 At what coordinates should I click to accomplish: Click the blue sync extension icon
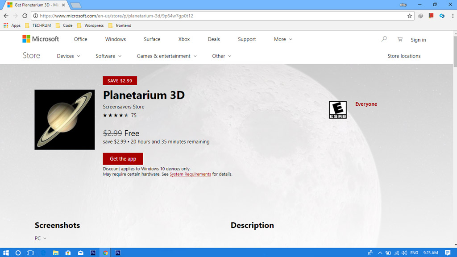point(442,16)
